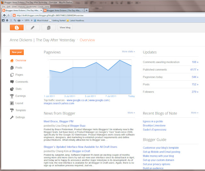The height and width of the screenshot is (171, 205).
Task: Open the 108 comments awaiting moderation
Action: pos(195,62)
